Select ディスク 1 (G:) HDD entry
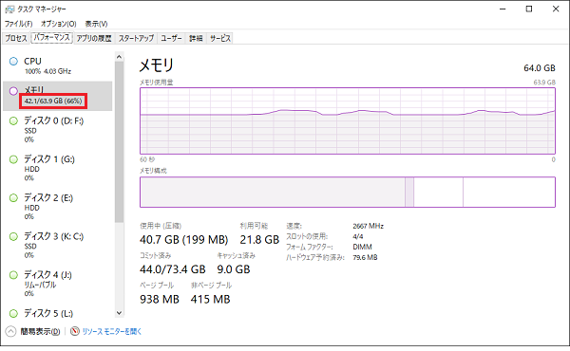Image resolution: width=570 pixels, height=351 pixels. tap(57, 169)
